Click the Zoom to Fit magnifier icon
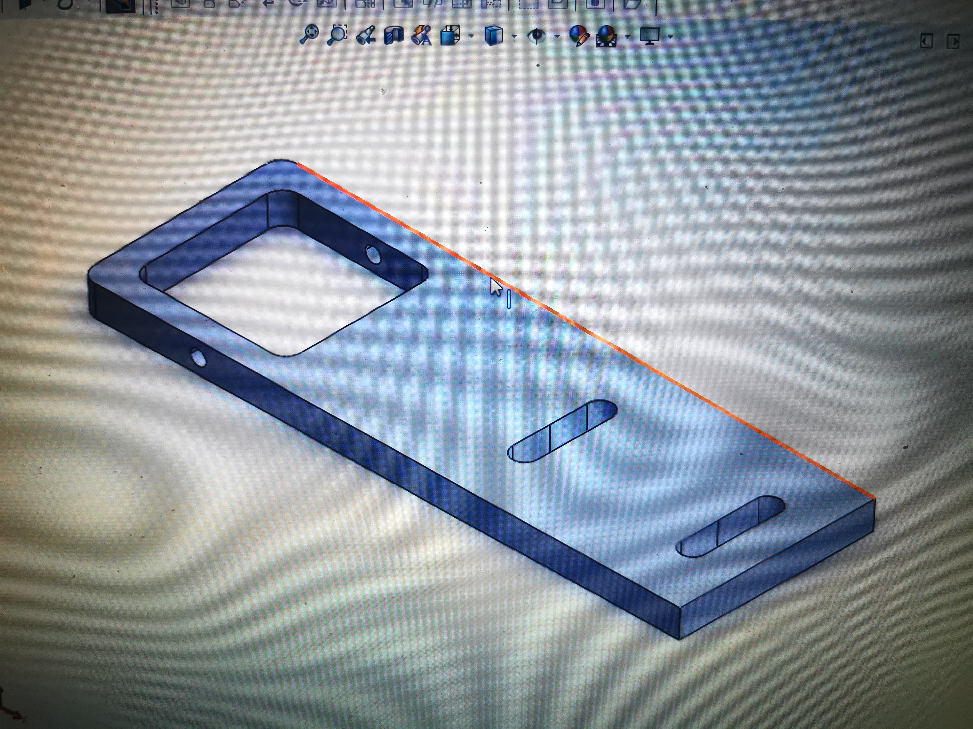The image size is (973, 729). 309,35
